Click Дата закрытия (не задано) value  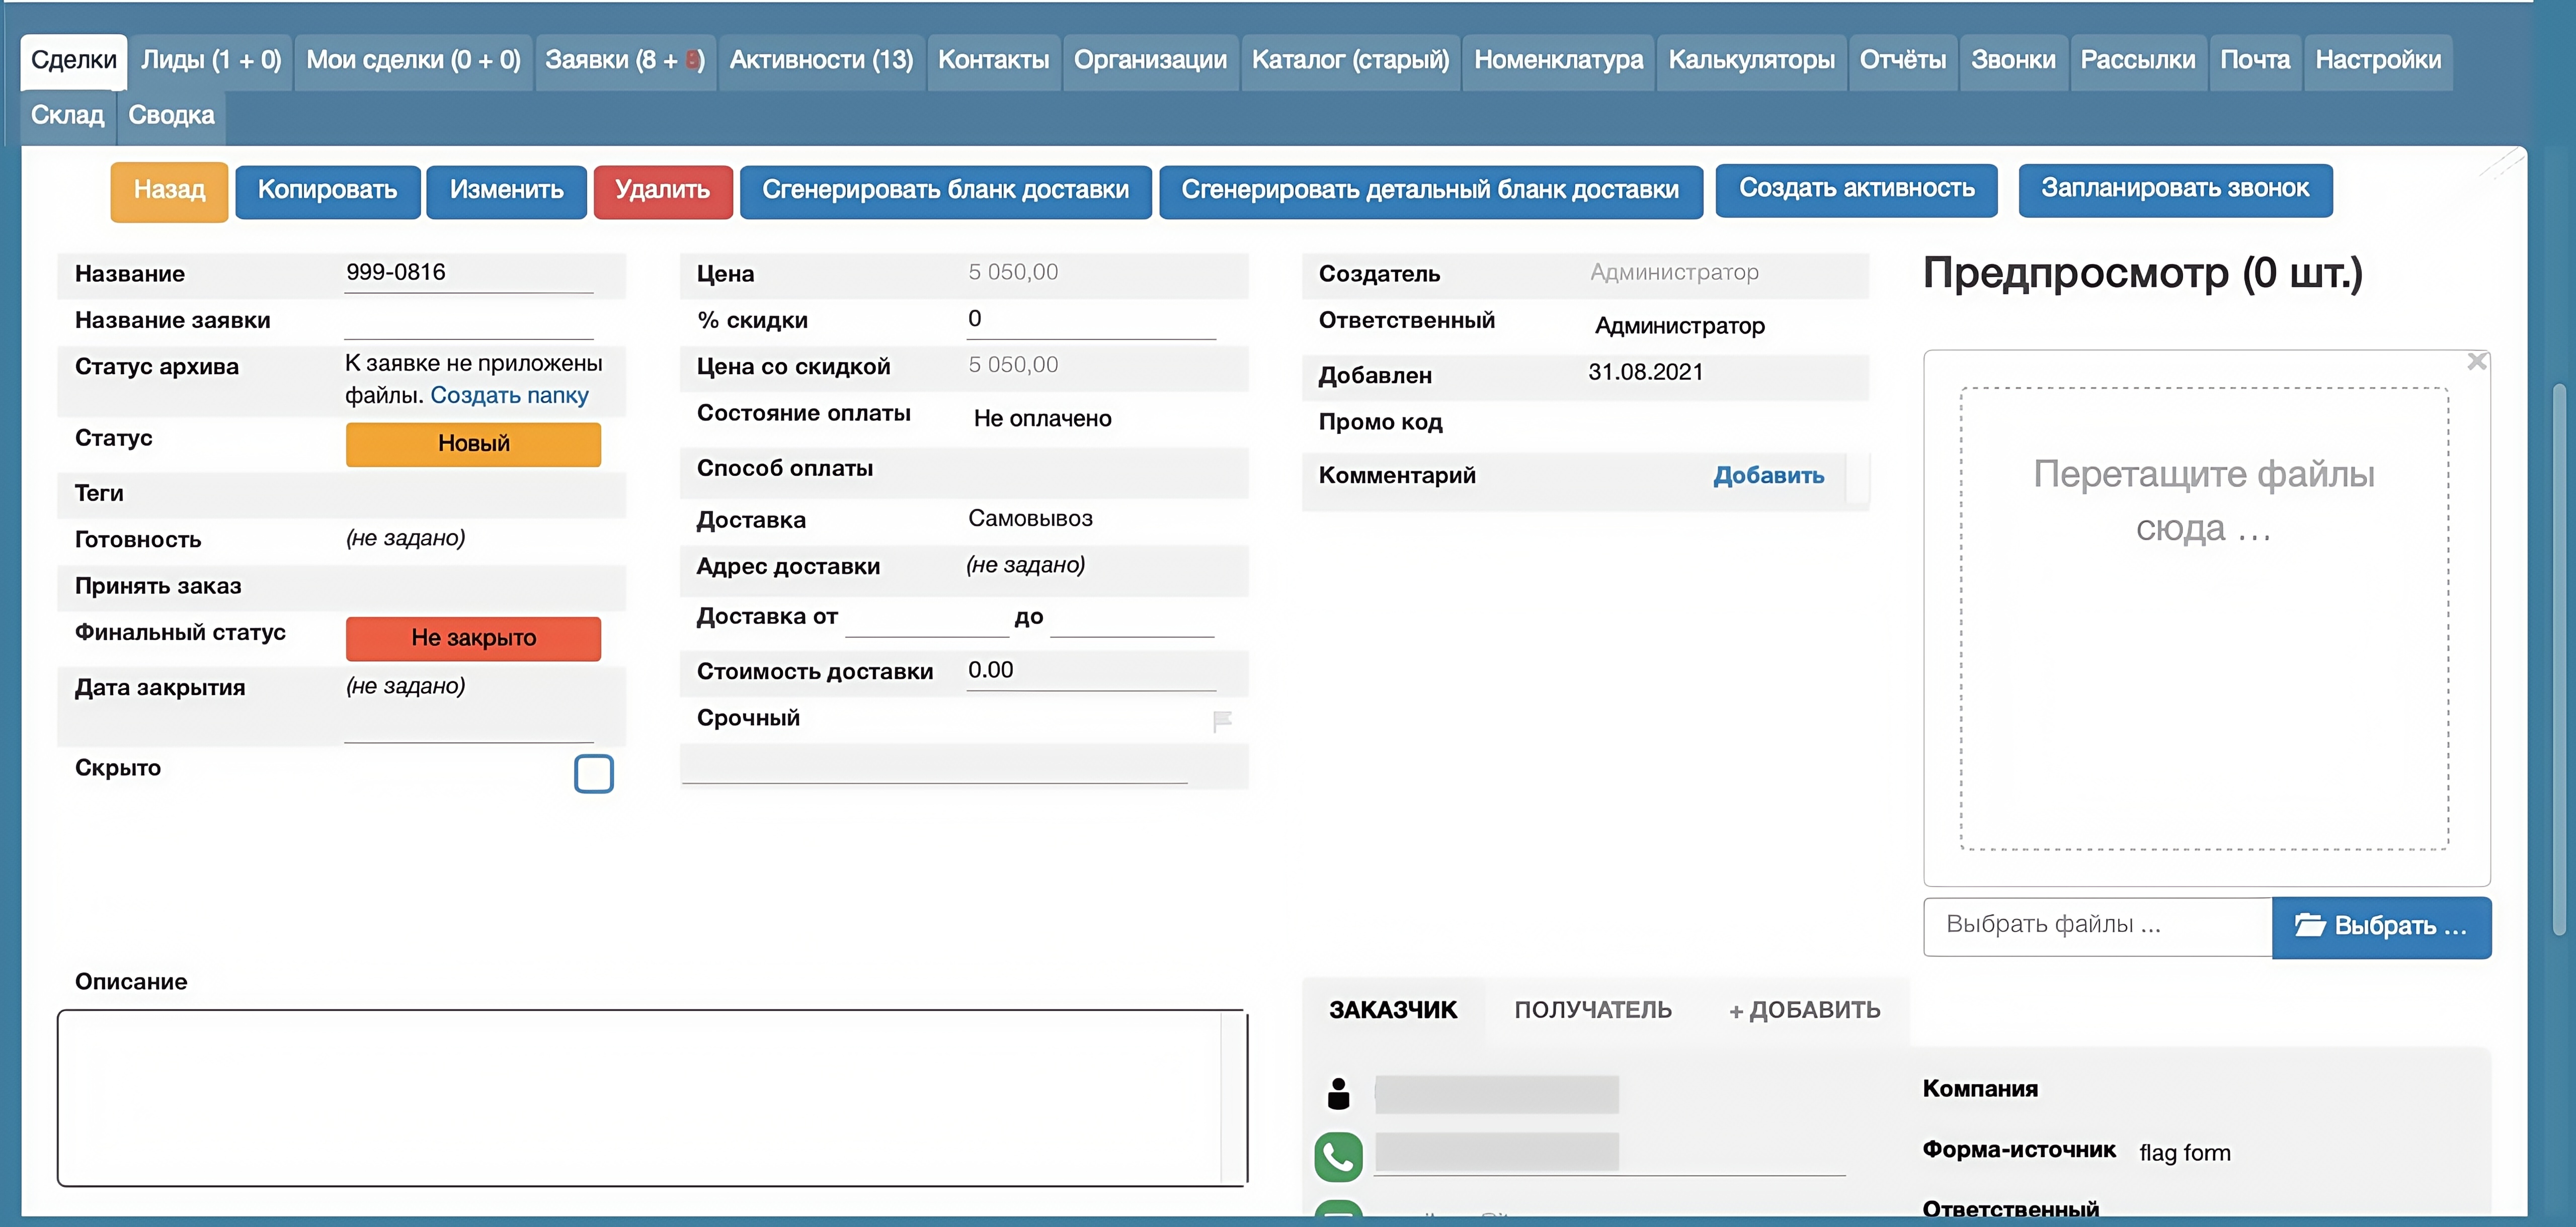tap(405, 686)
